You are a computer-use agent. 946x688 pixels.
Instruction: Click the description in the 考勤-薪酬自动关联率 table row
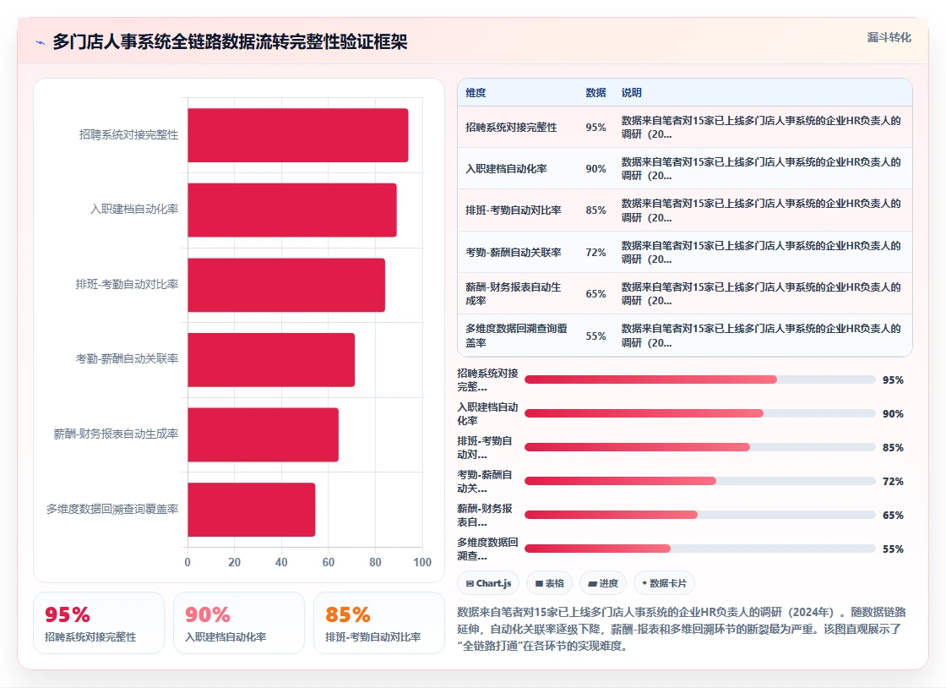[761, 252]
